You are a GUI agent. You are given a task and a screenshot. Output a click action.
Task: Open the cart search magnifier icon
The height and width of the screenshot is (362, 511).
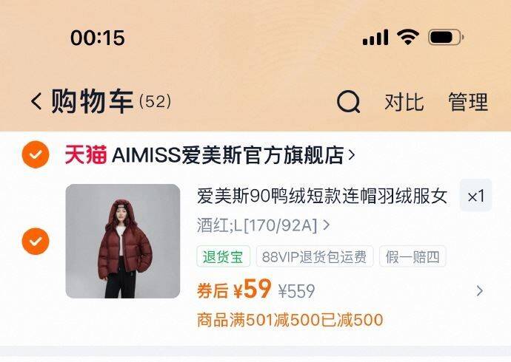pyautogui.click(x=348, y=102)
